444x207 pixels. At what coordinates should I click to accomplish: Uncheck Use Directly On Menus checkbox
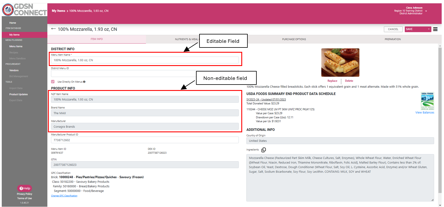click(53, 82)
